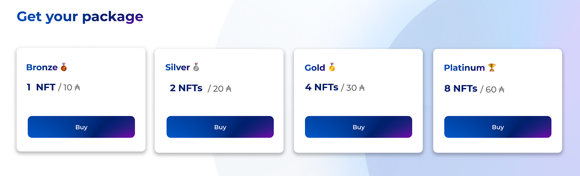Screen dimensions: 580x176
Task: Click the Gold medal icon
Action: pyautogui.click(x=332, y=67)
